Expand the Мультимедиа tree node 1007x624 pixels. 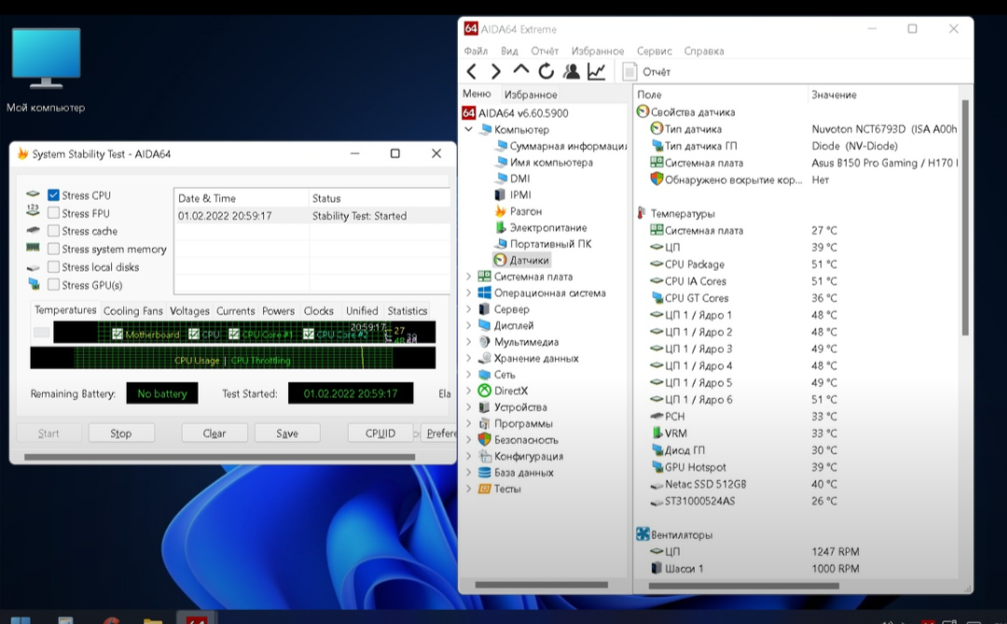tap(469, 342)
